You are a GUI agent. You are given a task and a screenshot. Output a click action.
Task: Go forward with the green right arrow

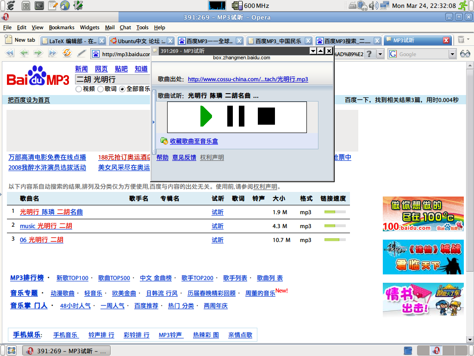coord(38,53)
